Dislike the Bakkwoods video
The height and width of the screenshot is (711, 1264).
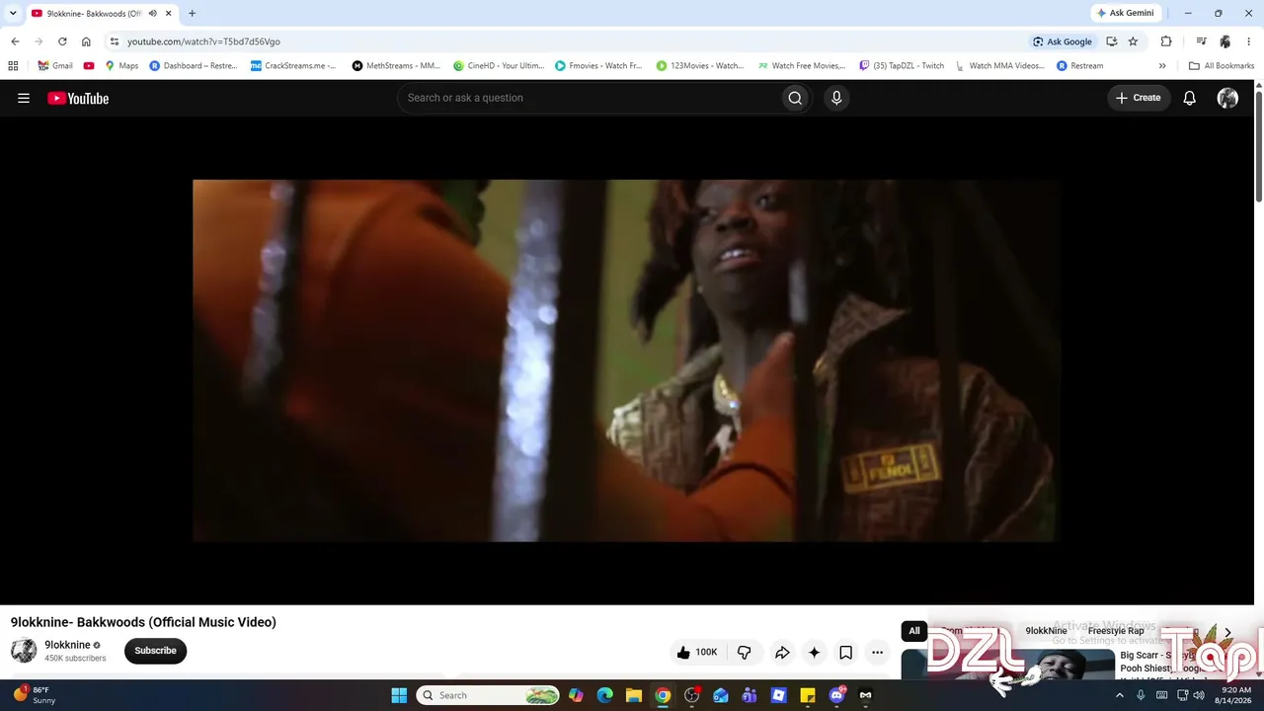[x=745, y=652]
